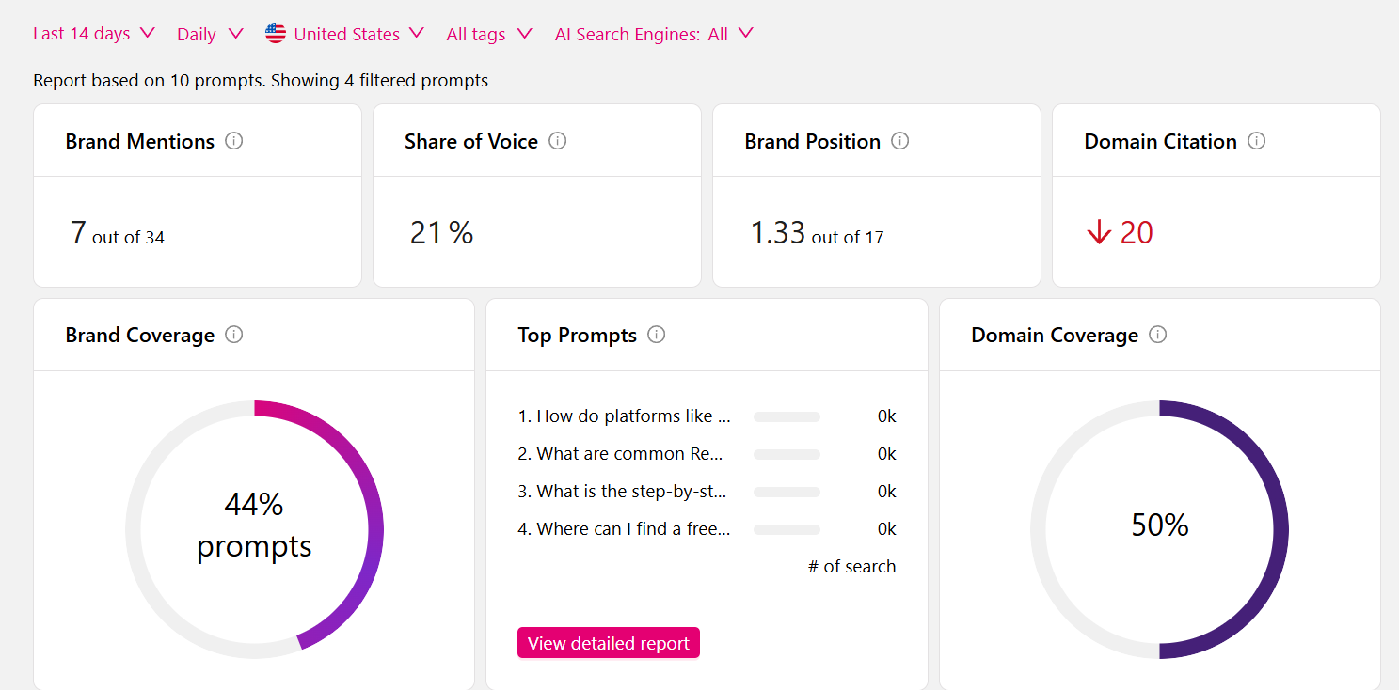1399x690 pixels.
Task: Expand the Daily interval dropdown
Action: (x=210, y=34)
